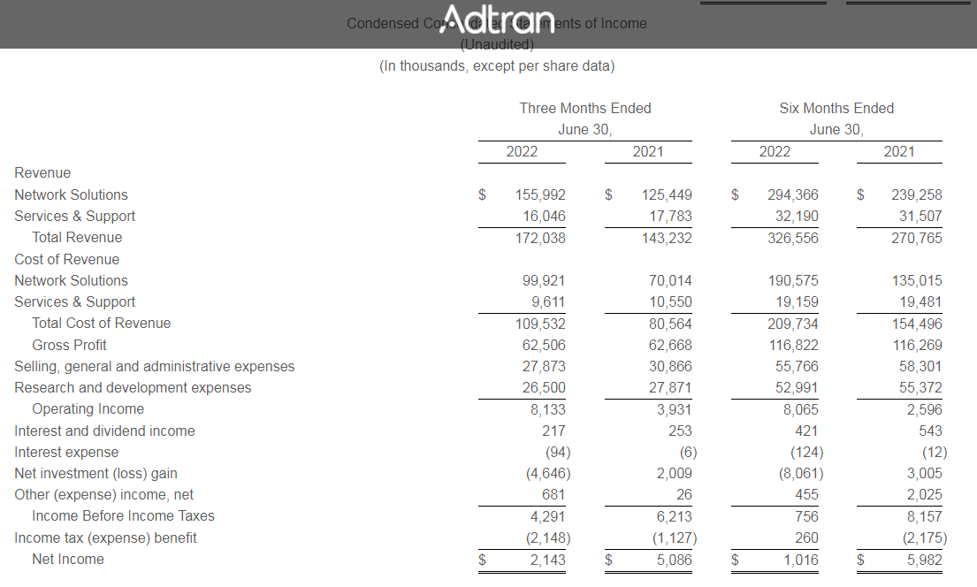Click Selling, general and administrative expenses label

tap(155, 367)
